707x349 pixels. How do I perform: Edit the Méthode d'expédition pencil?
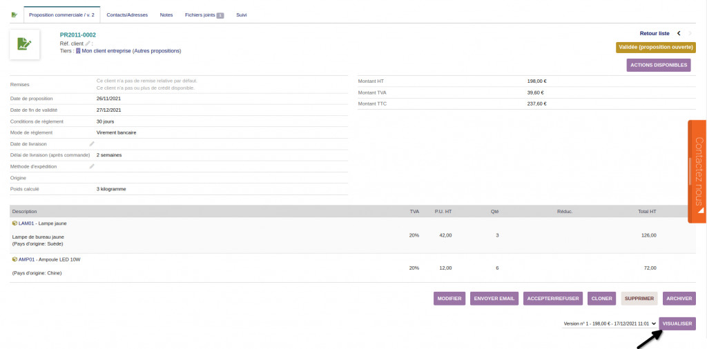pos(92,166)
